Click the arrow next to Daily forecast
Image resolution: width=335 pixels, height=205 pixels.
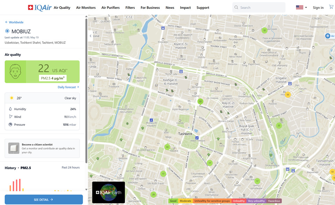[x=78, y=87]
